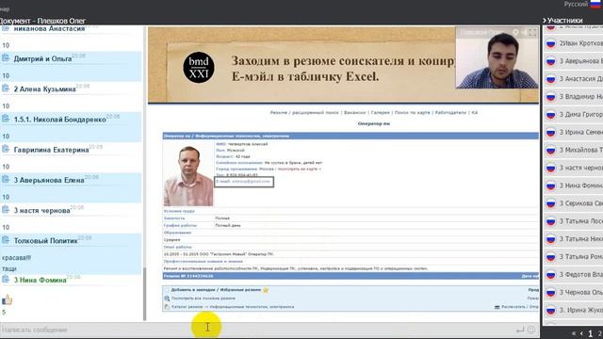Click first page double-arrow in participants pager
Image resolution: width=603 pixels, height=339 pixels.
574,333
